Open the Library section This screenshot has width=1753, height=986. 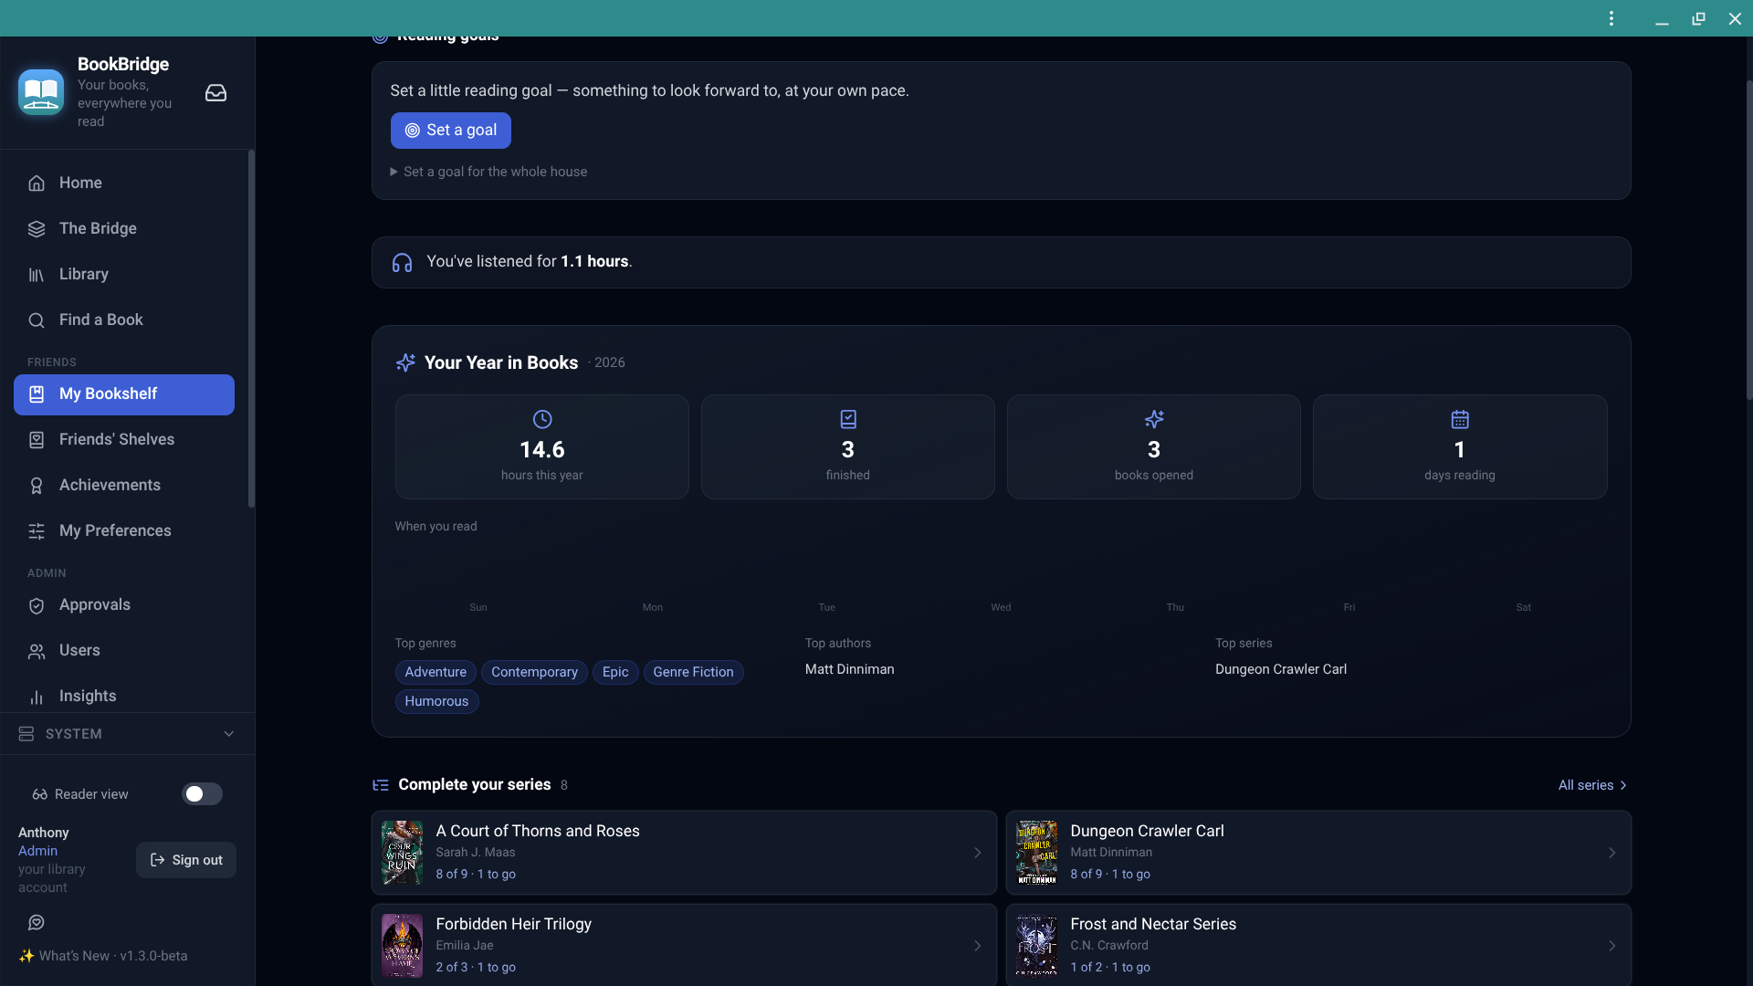tap(124, 274)
